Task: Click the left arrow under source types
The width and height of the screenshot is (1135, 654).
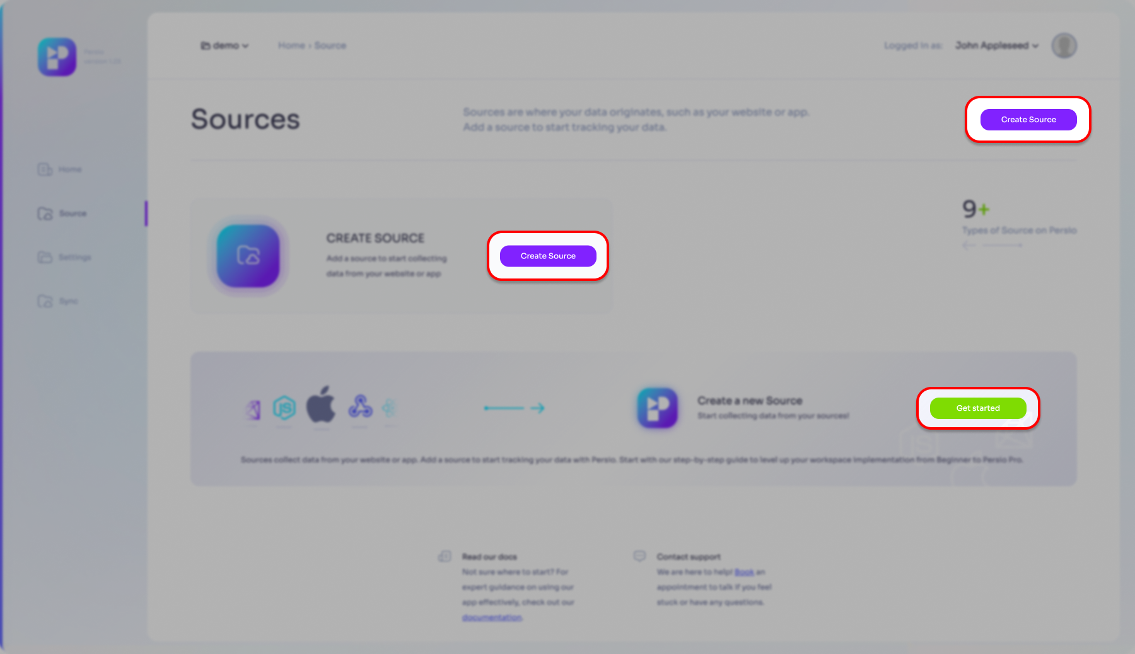Action: coord(969,245)
